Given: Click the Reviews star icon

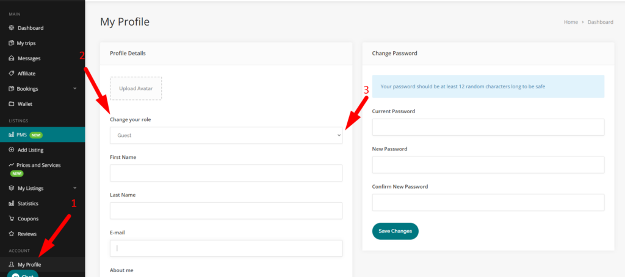Looking at the screenshot, I should pyautogui.click(x=12, y=234).
